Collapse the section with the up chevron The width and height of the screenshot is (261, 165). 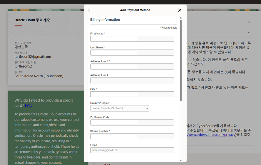[249, 22]
